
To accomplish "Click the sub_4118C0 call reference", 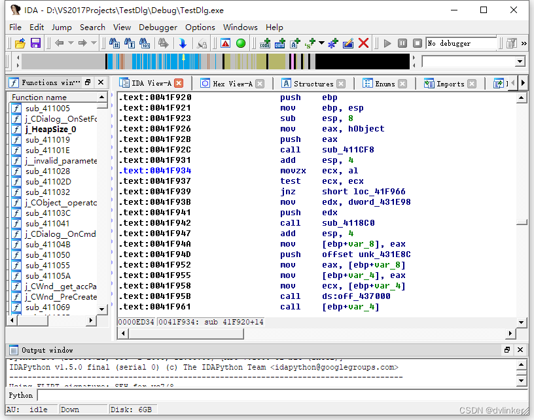I will (x=348, y=223).
